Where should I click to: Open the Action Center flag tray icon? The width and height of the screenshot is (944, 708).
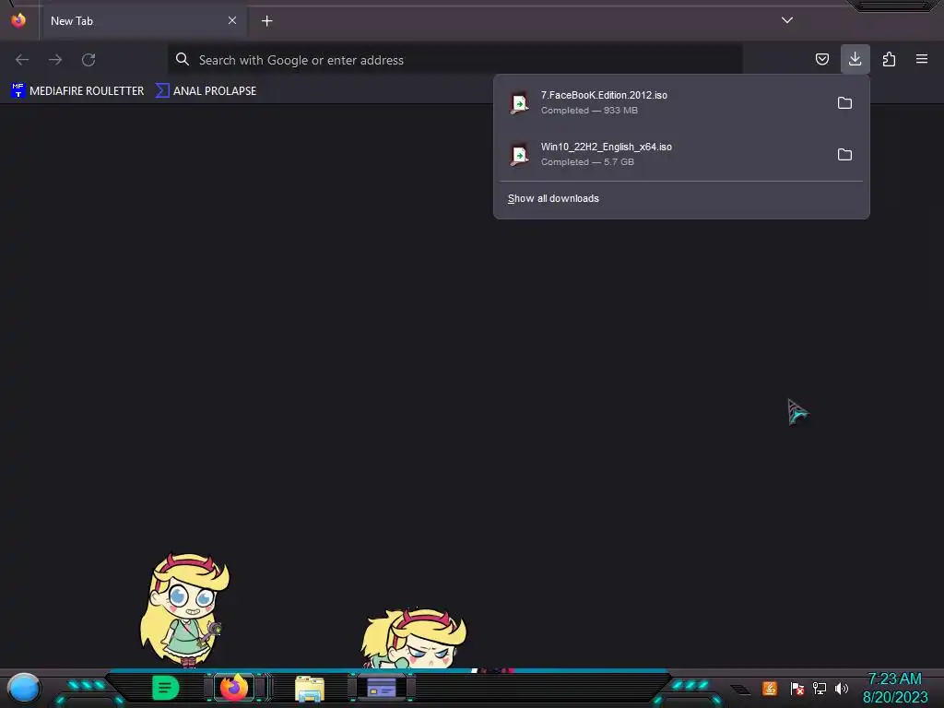tap(796, 688)
